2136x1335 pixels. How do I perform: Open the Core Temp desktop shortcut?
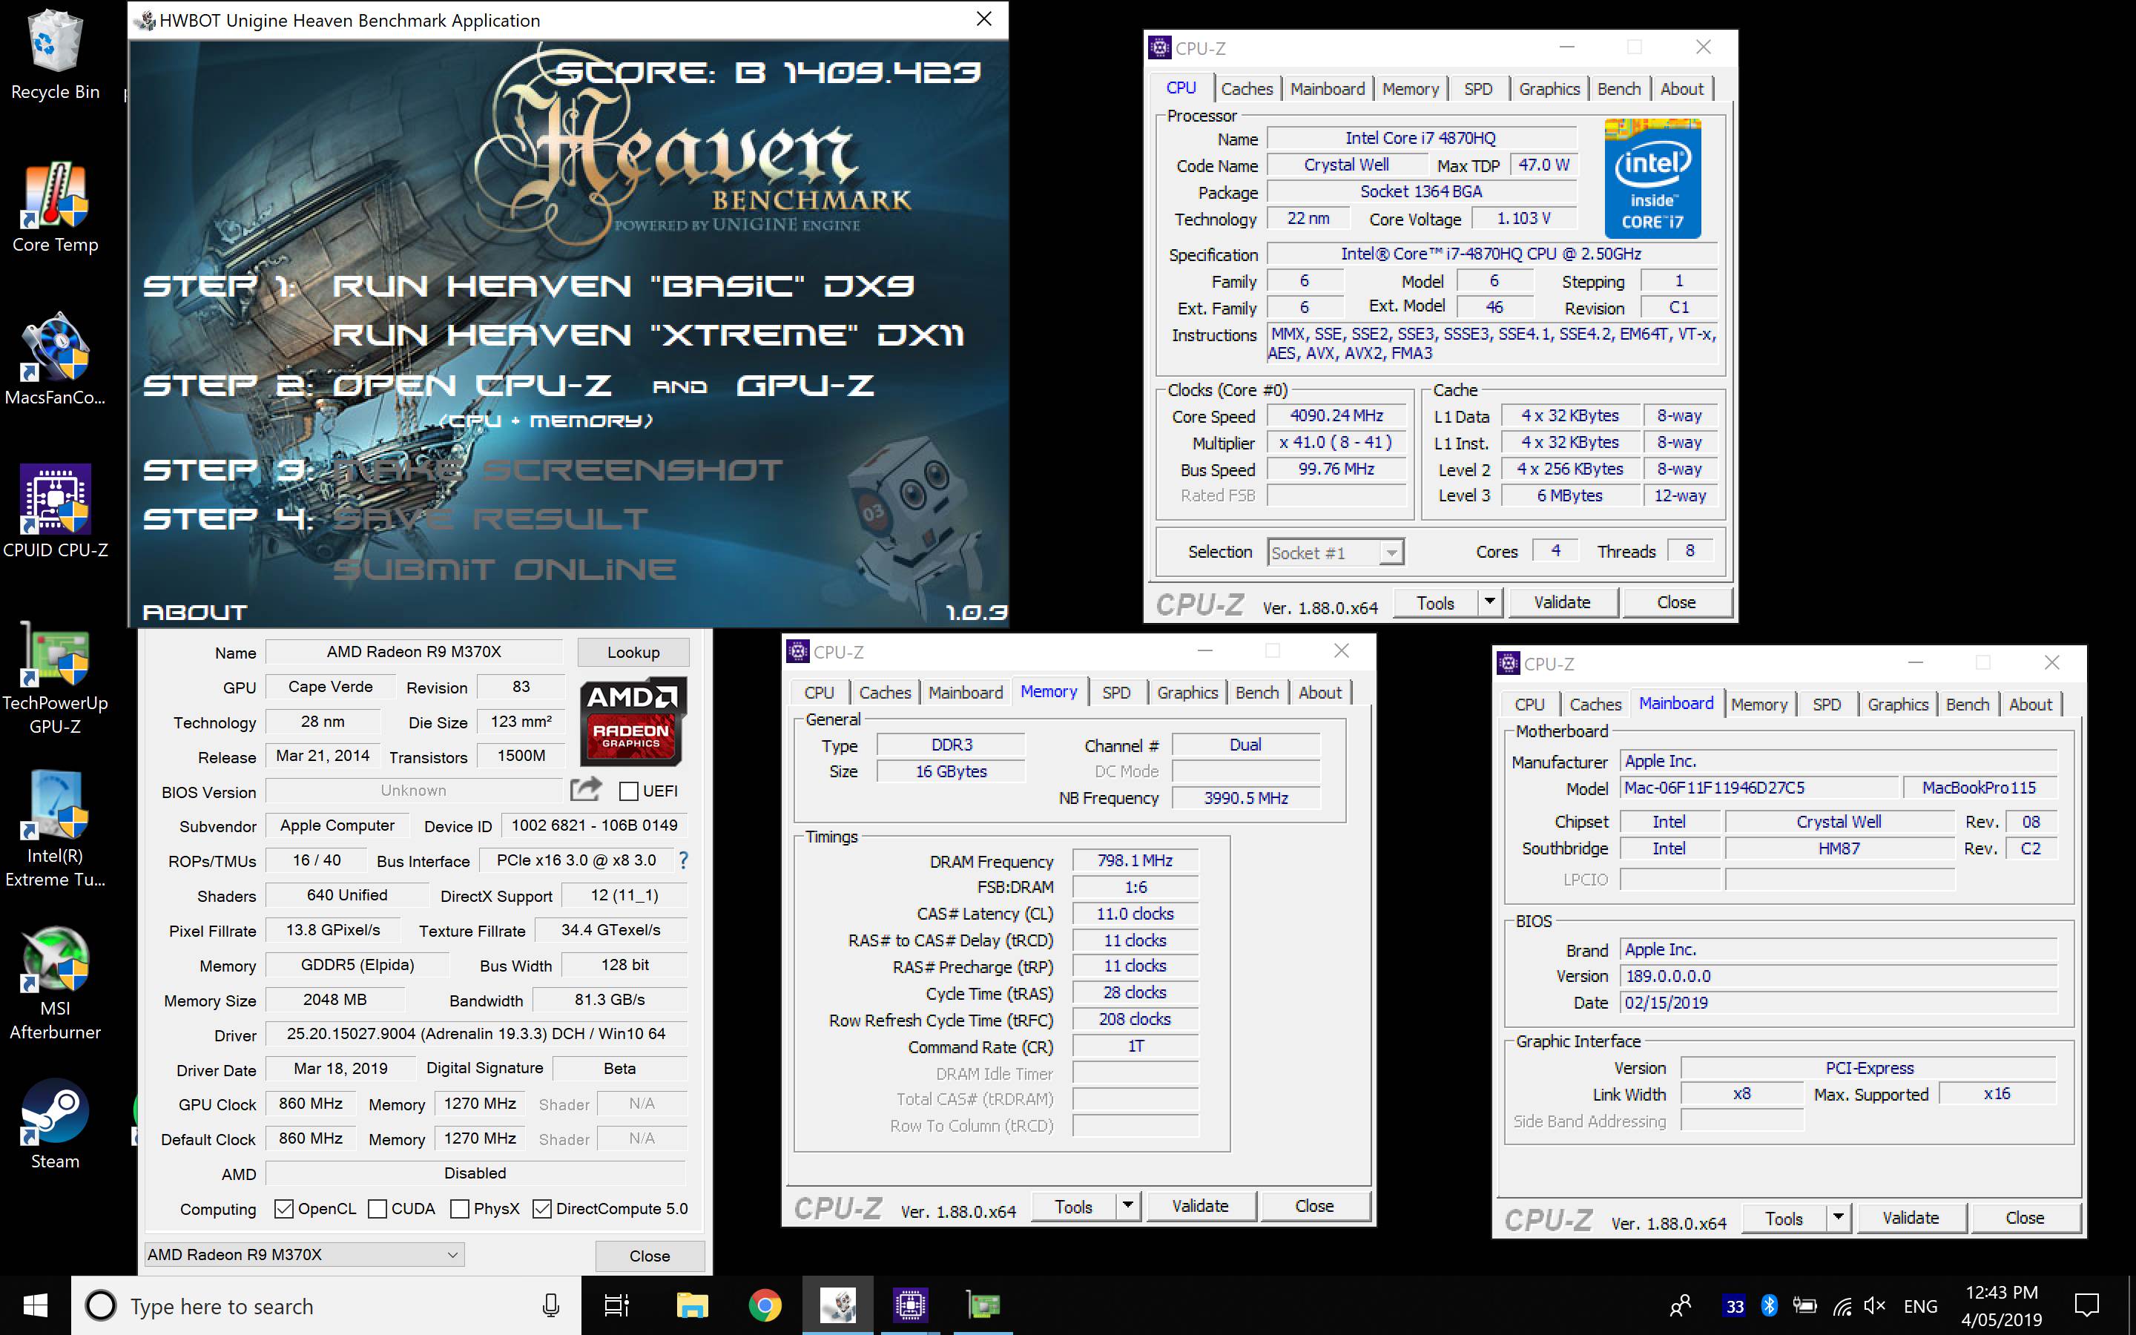coord(55,208)
